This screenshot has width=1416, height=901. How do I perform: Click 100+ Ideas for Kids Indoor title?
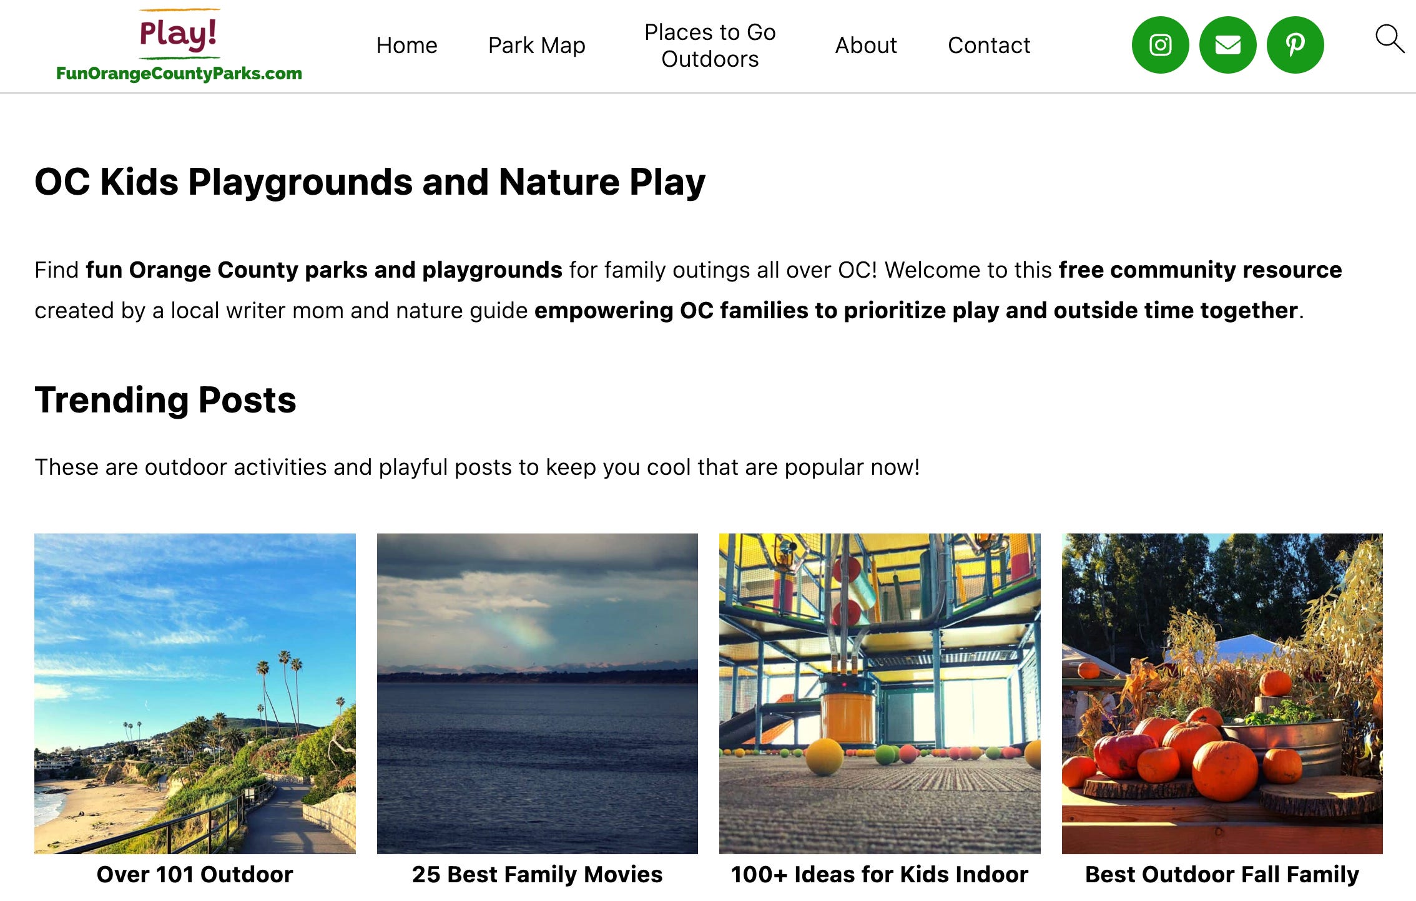tap(880, 874)
